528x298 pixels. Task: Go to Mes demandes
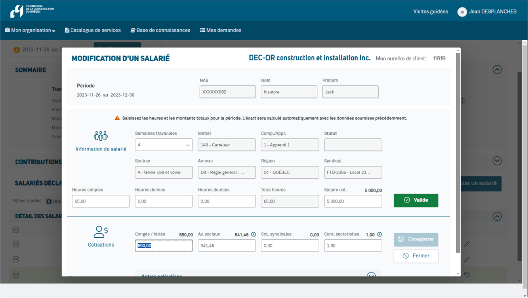(x=221, y=30)
